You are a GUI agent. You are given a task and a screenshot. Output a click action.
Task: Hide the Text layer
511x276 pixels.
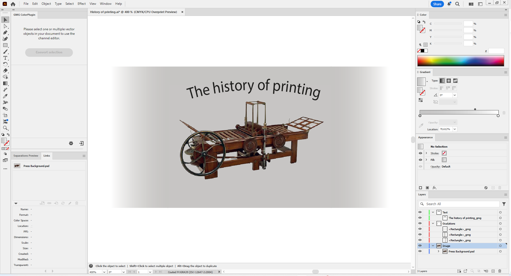tap(420, 212)
